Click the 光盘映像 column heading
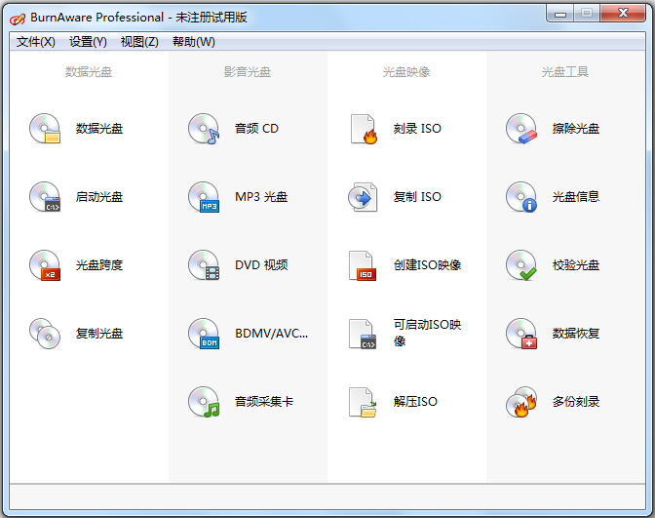655x518 pixels. tap(406, 72)
